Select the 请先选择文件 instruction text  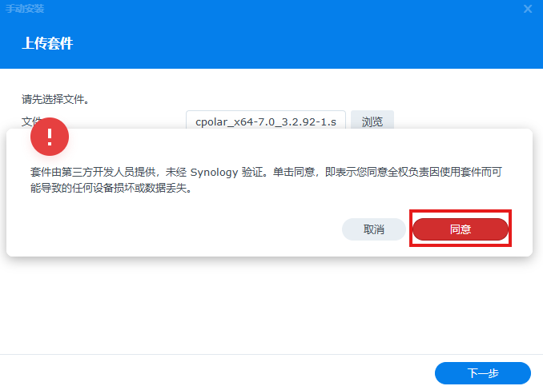pos(55,100)
